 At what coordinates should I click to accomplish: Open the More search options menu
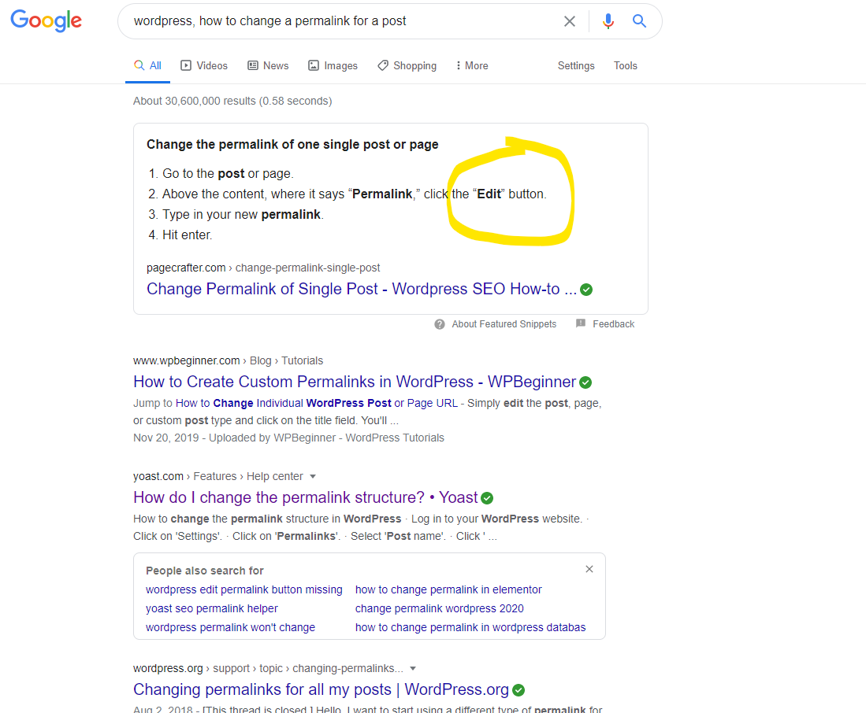[471, 66]
